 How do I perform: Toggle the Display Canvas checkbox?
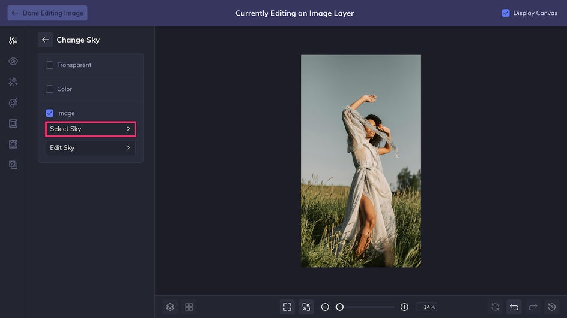tap(506, 13)
